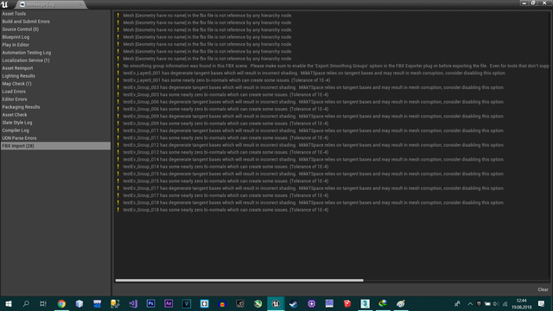
Task: Open the Action Center notifications icon
Action: 541,303
